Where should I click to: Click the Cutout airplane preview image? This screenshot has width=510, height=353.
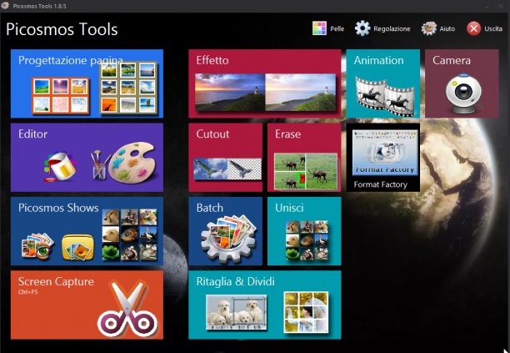tap(227, 169)
